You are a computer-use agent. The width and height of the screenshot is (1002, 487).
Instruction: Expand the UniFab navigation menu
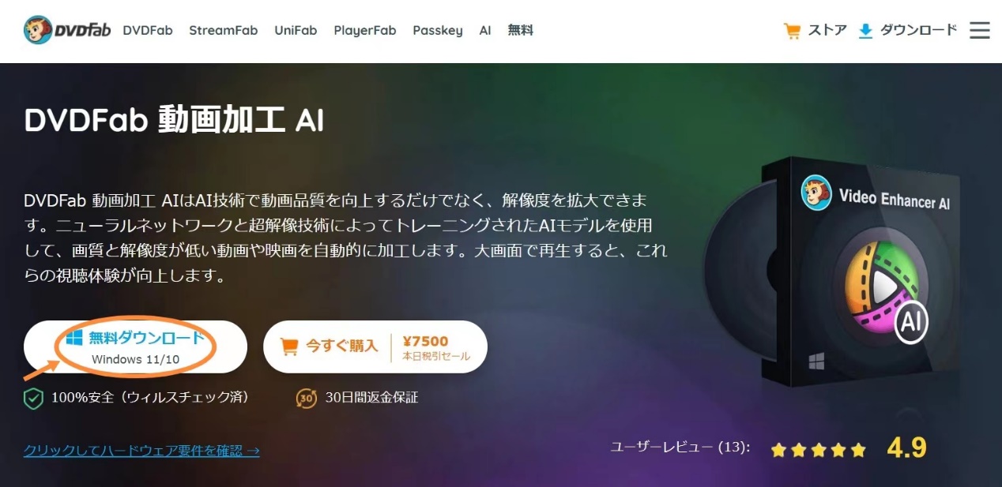tap(296, 31)
